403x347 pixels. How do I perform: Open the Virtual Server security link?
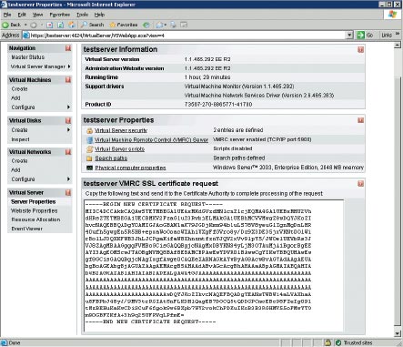tap(121, 130)
